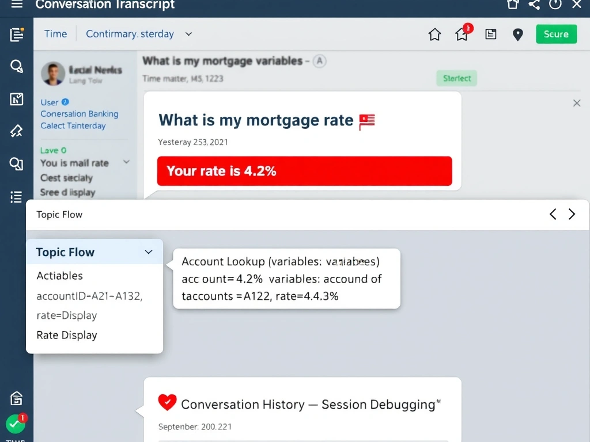590x442 pixels.
Task: Open the bank building icon in sidebar
Action: point(17,398)
